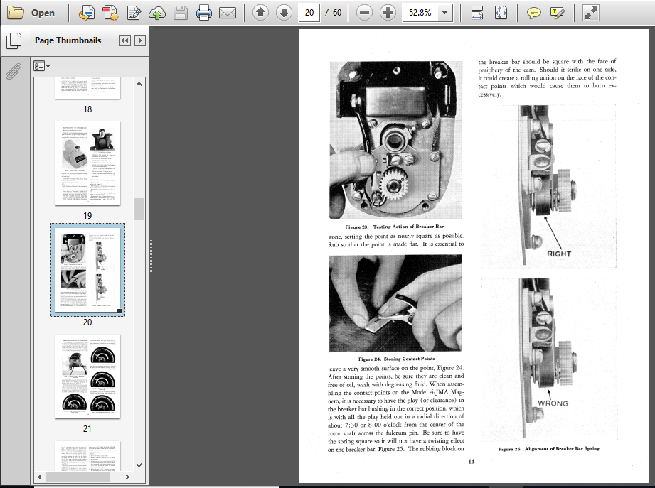
Task: Click the fit one full page icon
Action: coord(501,13)
